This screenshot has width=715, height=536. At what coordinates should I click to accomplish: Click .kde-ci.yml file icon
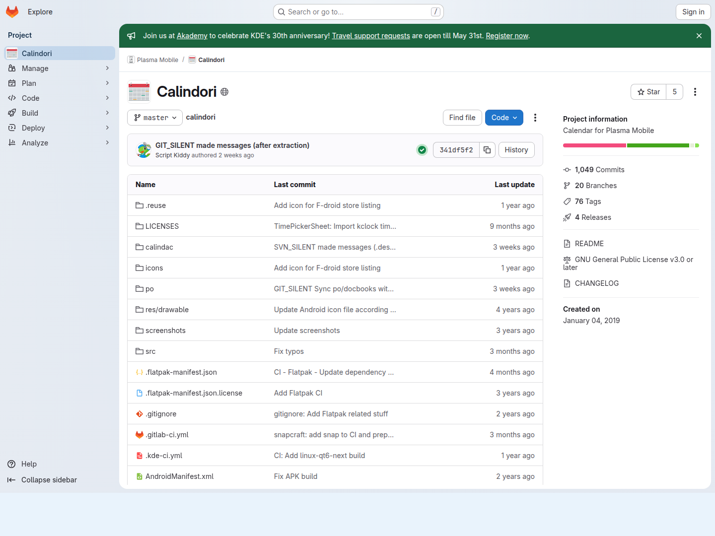(x=140, y=456)
